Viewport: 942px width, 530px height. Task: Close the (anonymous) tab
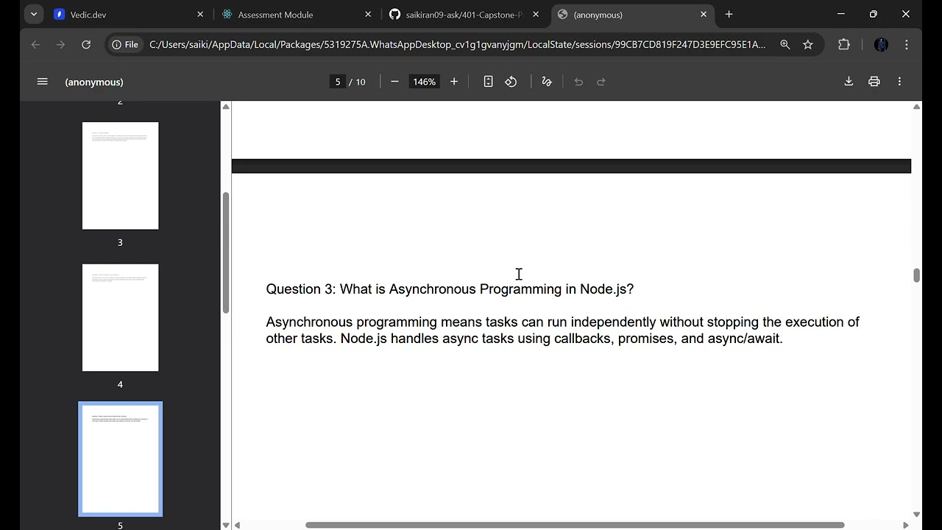pyautogui.click(x=704, y=14)
